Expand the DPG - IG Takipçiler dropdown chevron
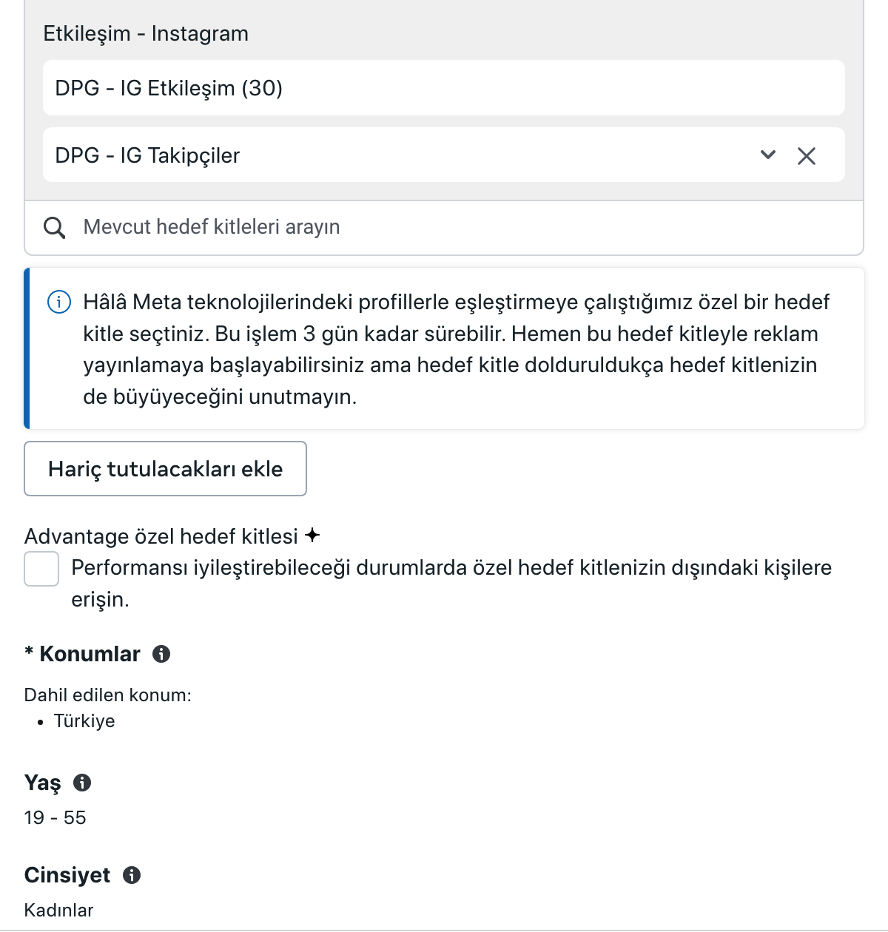The height and width of the screenshot is (932, 888). click(x=768, y=155)
